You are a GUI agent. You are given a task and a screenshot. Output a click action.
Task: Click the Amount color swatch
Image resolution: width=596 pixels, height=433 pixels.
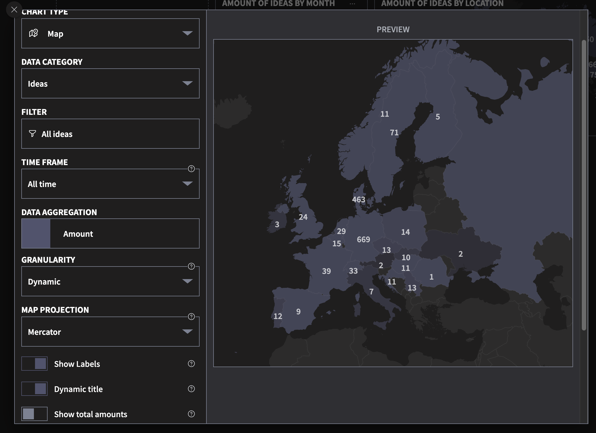[36, 233]
